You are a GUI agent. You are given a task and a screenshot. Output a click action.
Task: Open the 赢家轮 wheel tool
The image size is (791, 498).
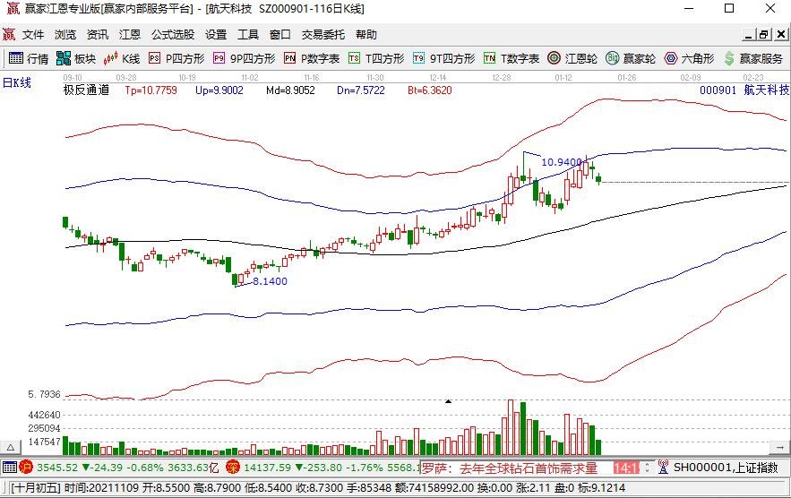click(x=631, y=58)
